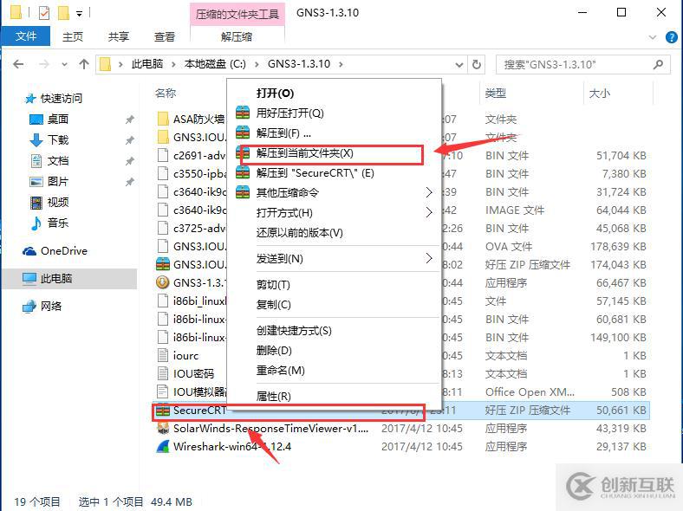Sort by Name (名称) column header
The image size is (683, 511).
pos(166,94)
